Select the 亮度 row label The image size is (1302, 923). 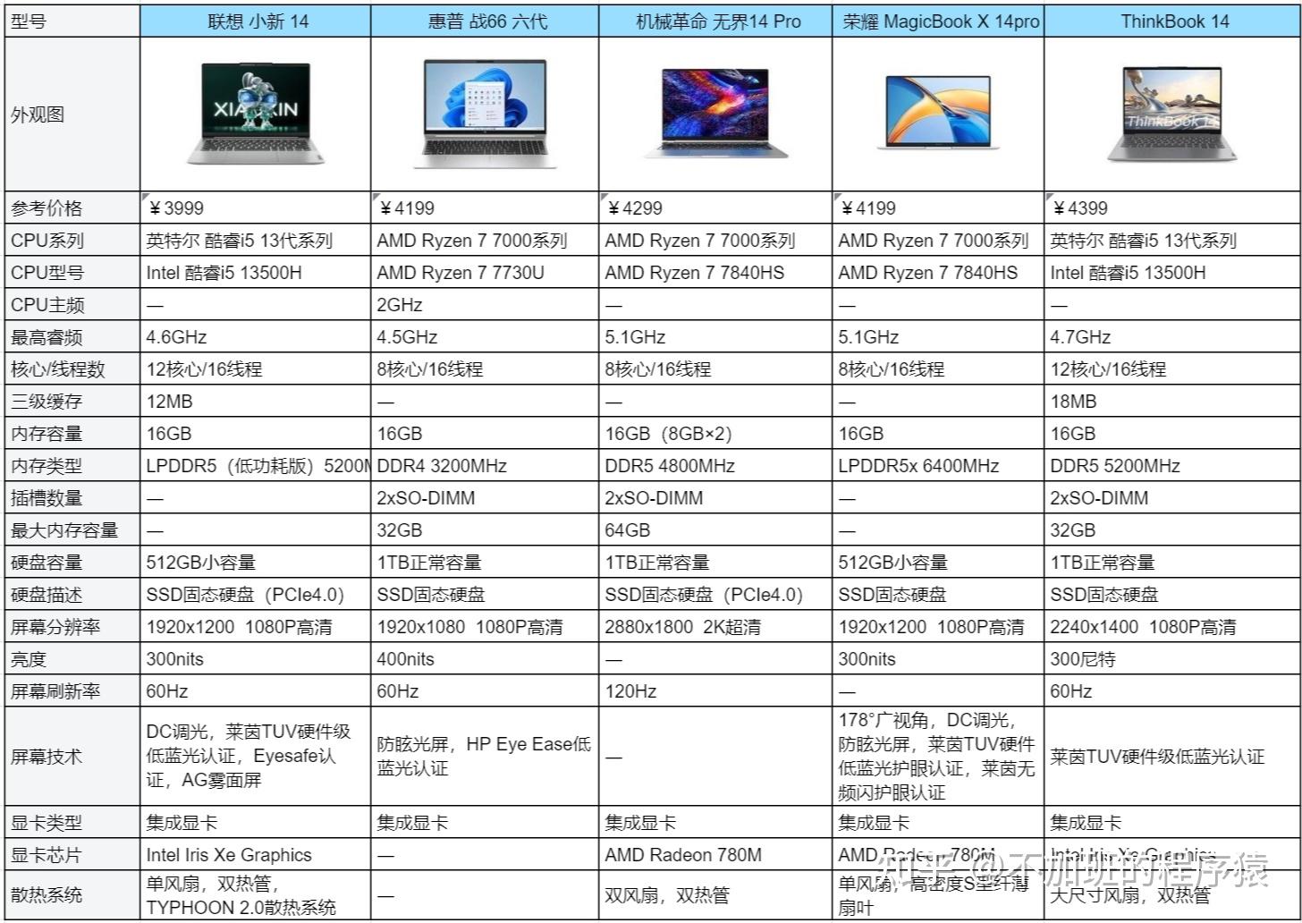tap(72, 659)
